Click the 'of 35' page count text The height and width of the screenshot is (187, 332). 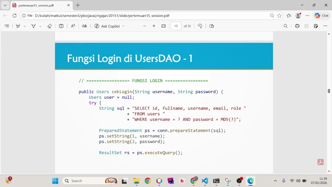(x=187, y=26)
